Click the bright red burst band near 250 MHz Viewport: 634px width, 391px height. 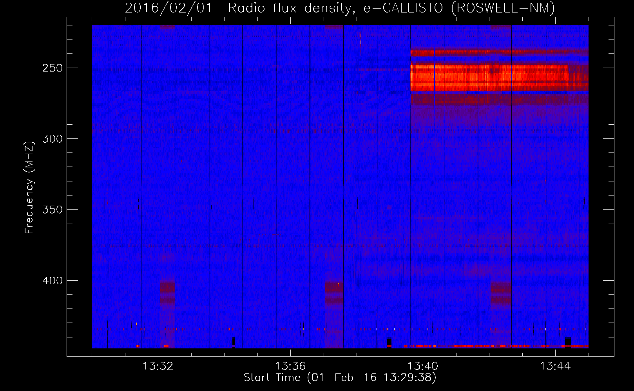499,77
